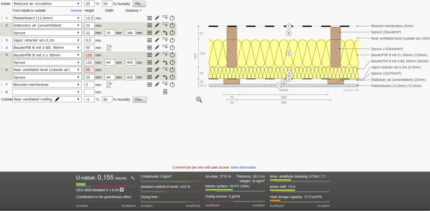Open the Stationary air (unventilated) dropdown
Viewport: 430px width, 211px height.
coord(47,25)
